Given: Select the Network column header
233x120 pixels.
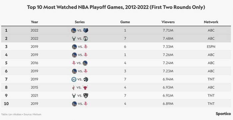Looking at the screenshot, I should click(x=211, y=22).
